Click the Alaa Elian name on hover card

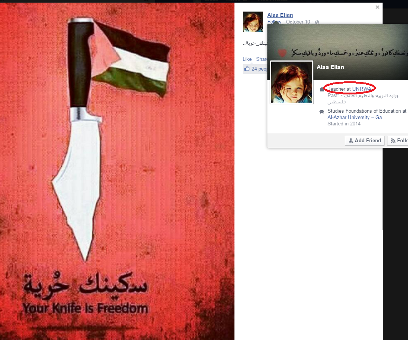(x=330, y=67)
